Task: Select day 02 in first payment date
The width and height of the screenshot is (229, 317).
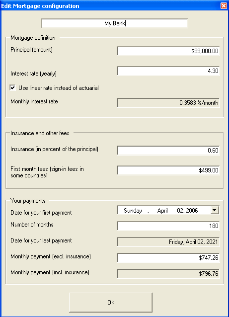Action: tap(180, 211)
